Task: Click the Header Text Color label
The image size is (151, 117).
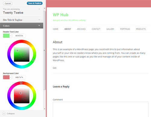Action: click(x=11, y=32)
